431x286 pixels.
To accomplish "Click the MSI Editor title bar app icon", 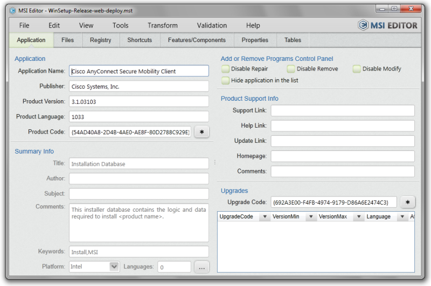I will click(12, 11).
